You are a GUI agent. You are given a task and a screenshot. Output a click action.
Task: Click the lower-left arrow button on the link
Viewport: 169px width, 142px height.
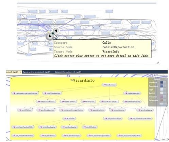[x=50, y=36]
